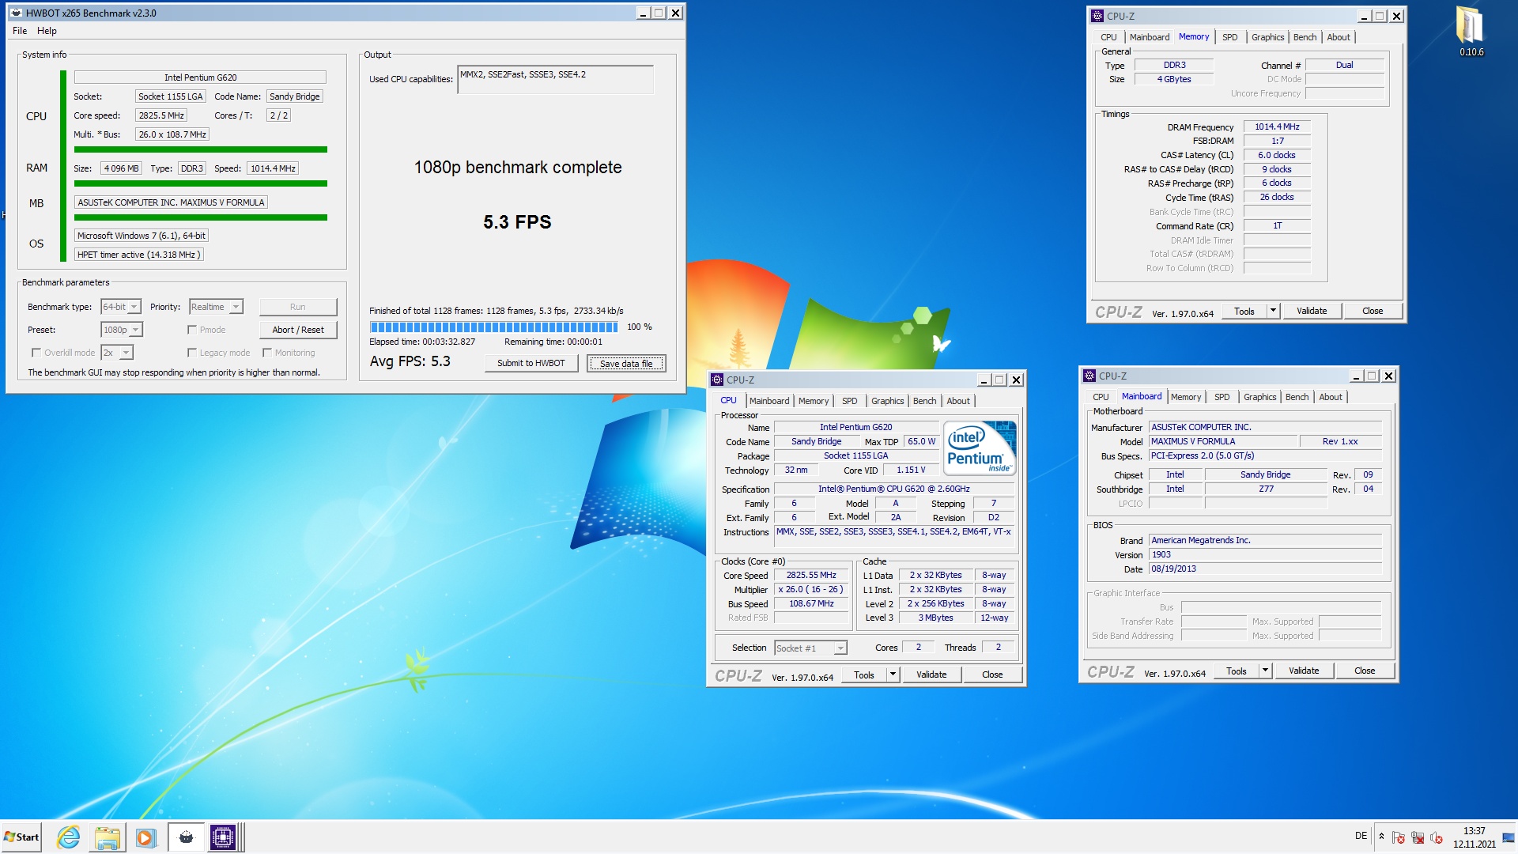This screenshot has height=854, width=1518.
Task: Click Abort / Reset button
Action: coord(298,330)
